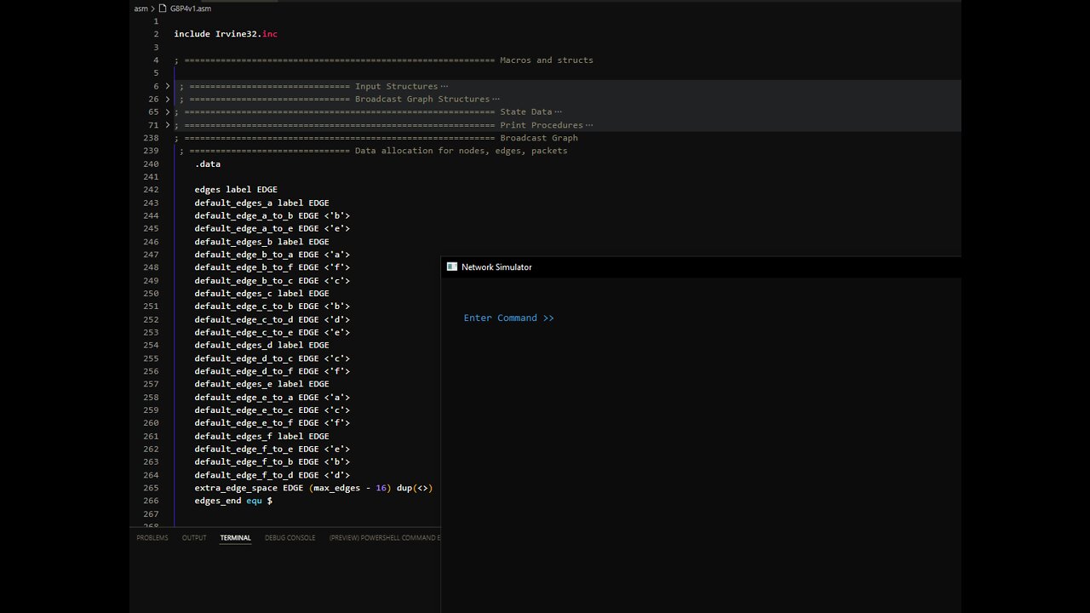
Task: Click the default_edge_c_to_e line
Action: click(x=272, y=332)
